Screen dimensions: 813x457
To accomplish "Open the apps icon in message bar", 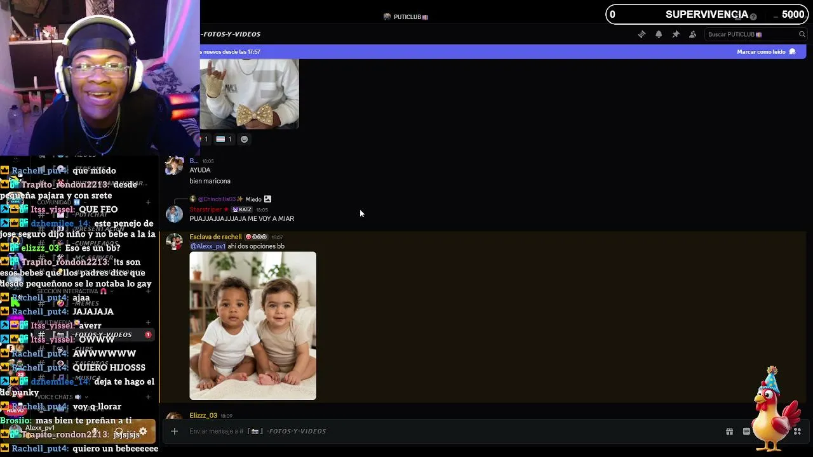I will pos(797,432).
